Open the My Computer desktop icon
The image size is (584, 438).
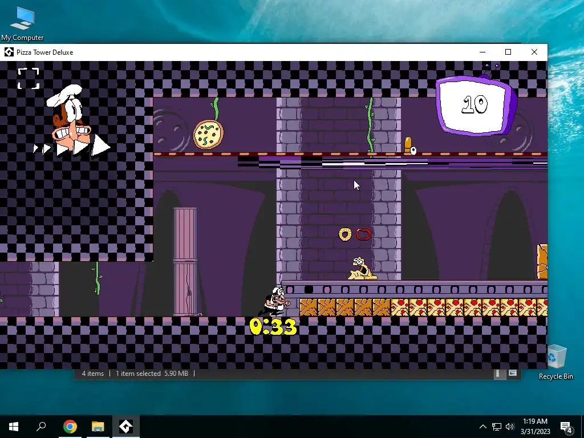point(22,24)
